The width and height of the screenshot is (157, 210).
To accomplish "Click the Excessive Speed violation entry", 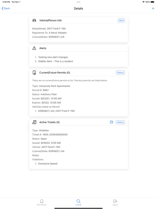I will pyautogui.click(x=48, y=164).
